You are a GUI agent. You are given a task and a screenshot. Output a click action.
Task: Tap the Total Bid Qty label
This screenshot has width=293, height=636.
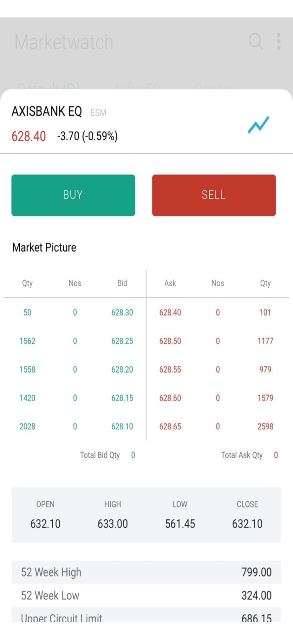point(100,455)
